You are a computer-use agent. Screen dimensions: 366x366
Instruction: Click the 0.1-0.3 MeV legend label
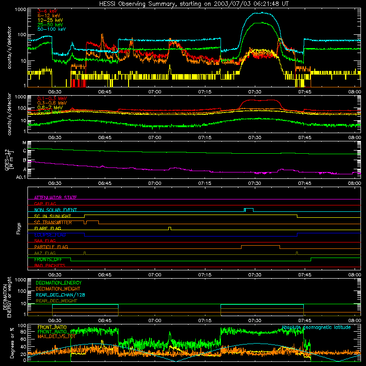click(x=52, y=98)
